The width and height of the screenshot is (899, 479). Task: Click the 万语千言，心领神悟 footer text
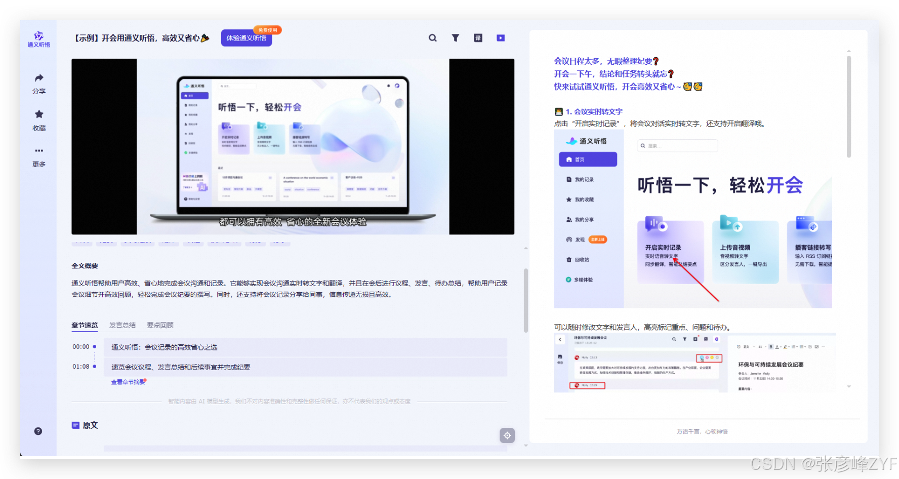[x=702, y=431]
